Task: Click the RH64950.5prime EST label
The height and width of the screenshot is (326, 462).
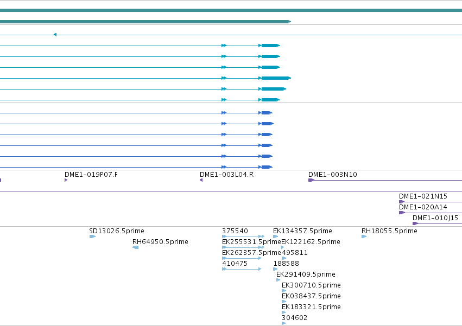Action: [x=160, y=242]
